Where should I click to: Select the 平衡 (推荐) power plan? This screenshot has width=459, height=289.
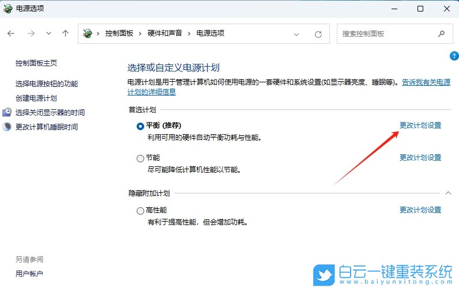tap(140, 126)
